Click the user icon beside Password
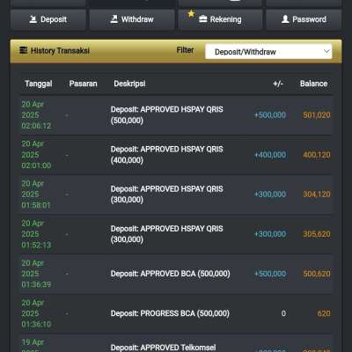 coord(285,19)
